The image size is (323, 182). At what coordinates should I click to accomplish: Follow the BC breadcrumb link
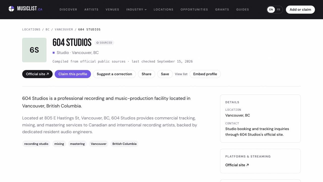click(48, 30)
